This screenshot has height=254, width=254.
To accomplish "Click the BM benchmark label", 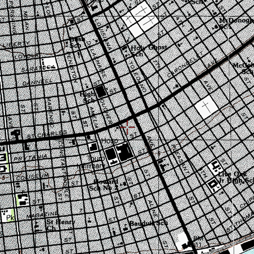I will click(x=198, y=238).
